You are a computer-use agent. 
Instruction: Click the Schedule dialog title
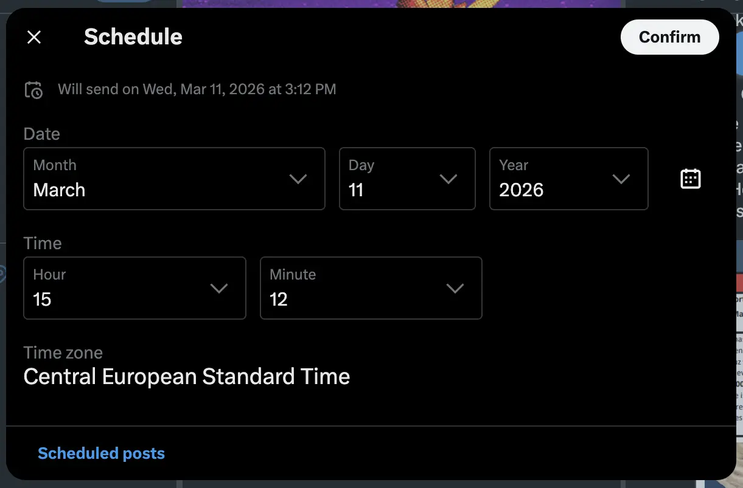133,37
